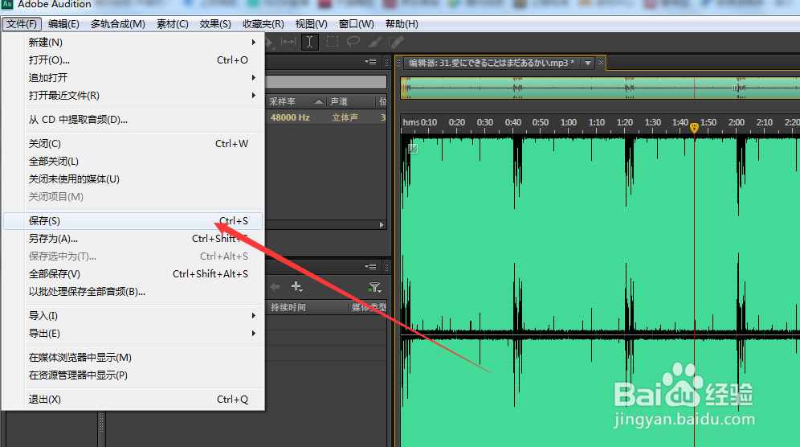Expand the 新建(N) submenu
800x447 pixels.
254,42
